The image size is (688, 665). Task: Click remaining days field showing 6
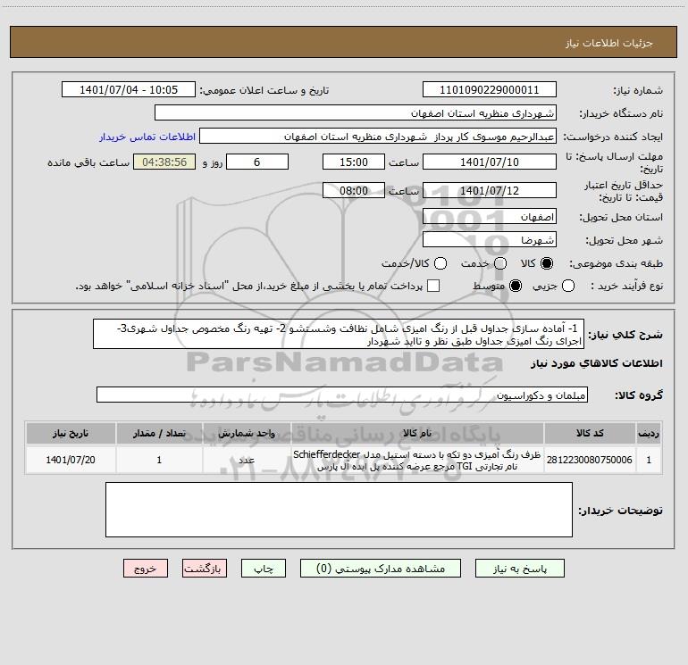[x=257, y=162]
